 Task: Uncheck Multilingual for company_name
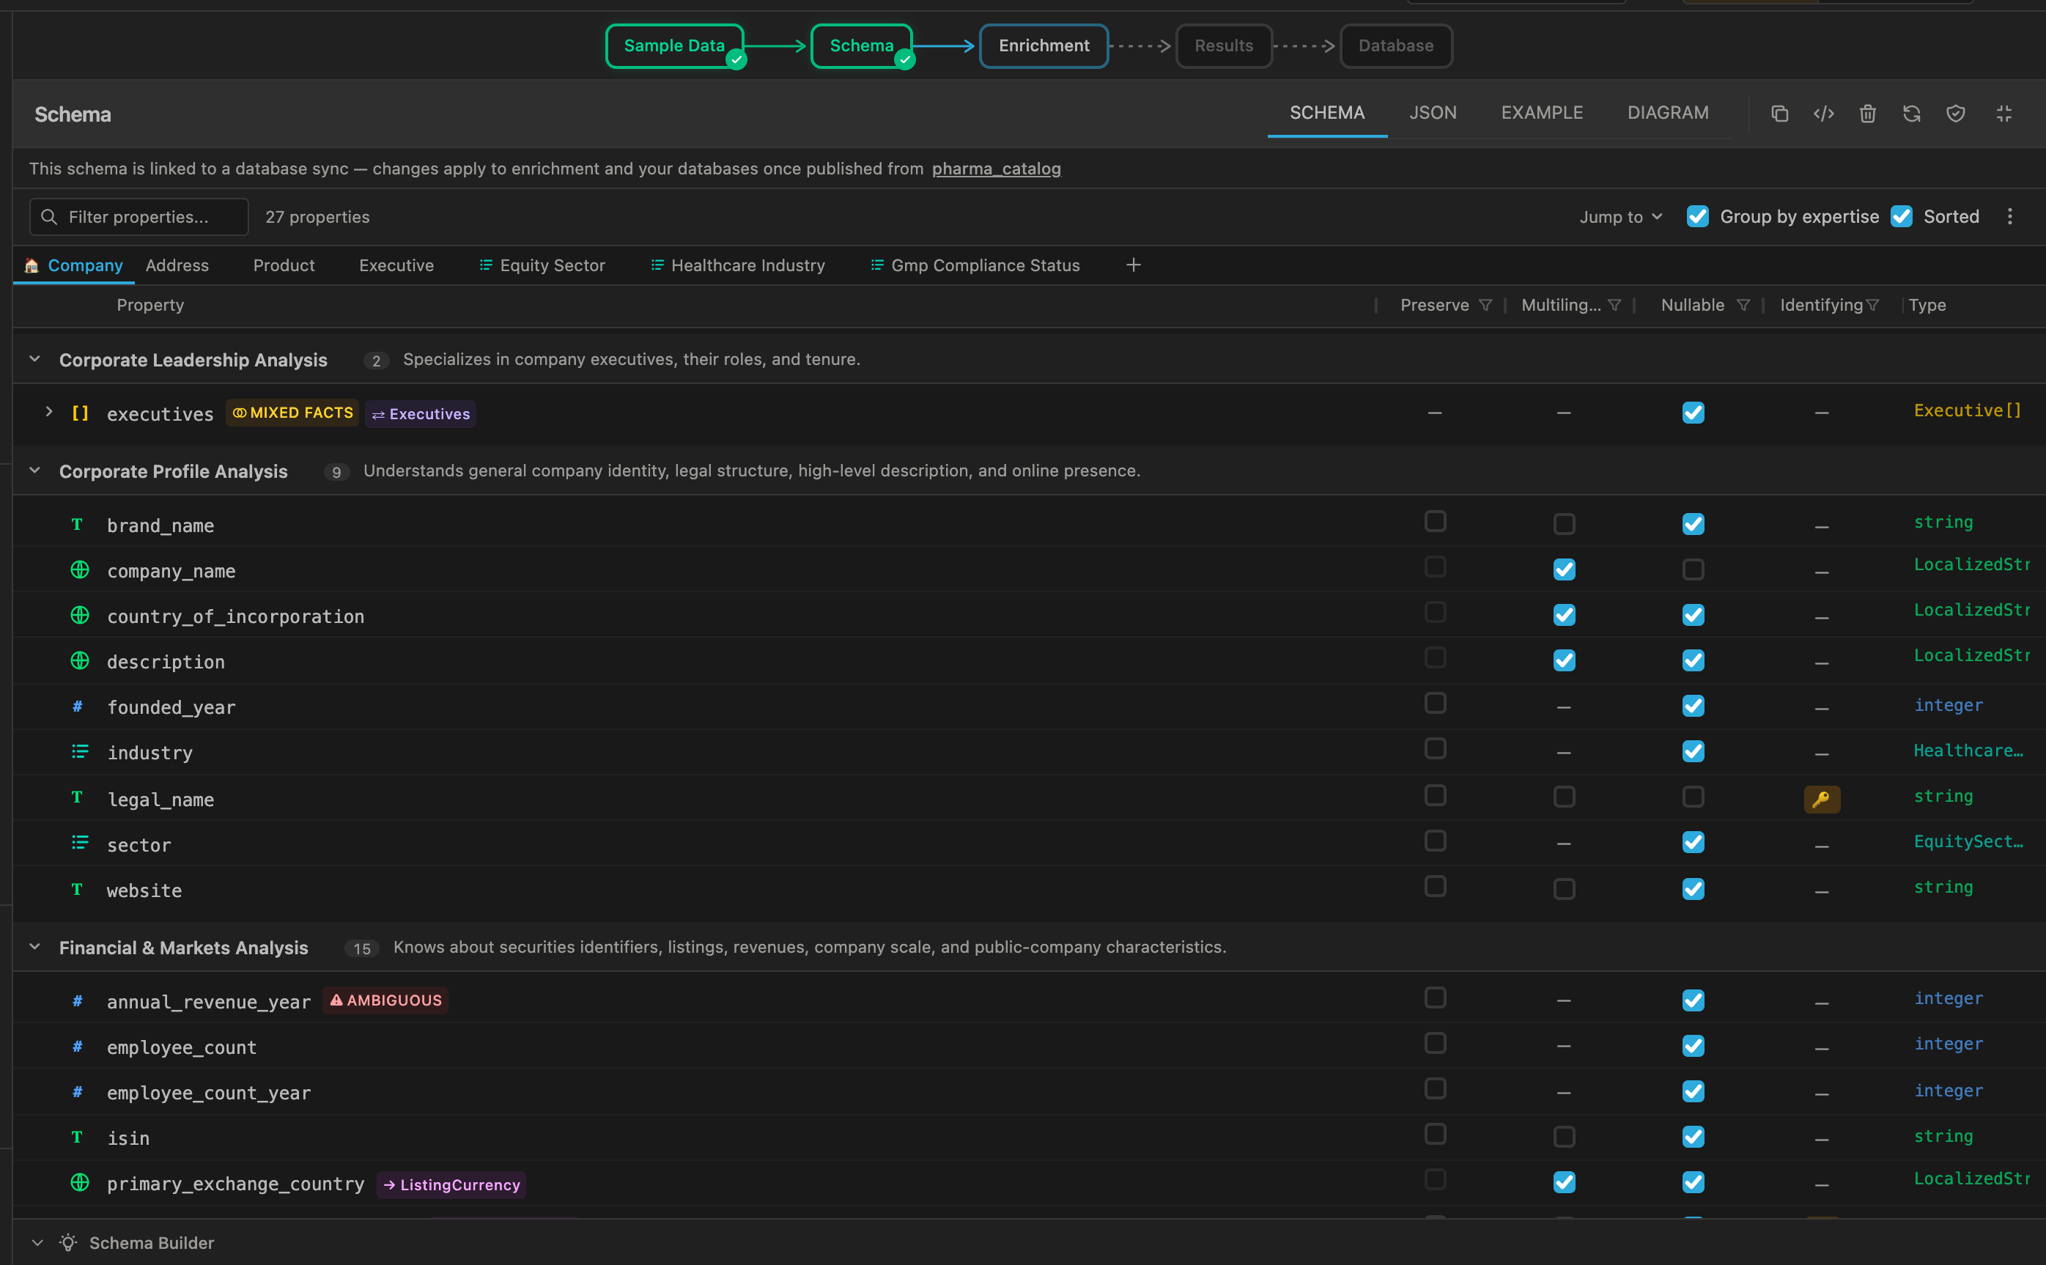click(1565, 569)
